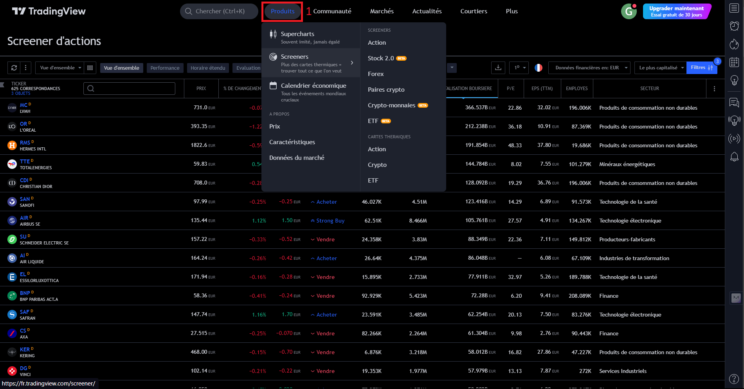Click the Upgrader maintenant button
Screen dimensions: 744x389
point(676,11)
